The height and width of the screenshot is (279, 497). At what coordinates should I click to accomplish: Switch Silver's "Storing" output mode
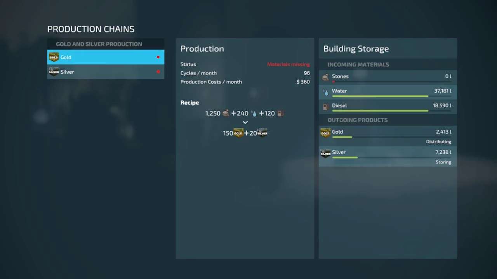(443, 162)
